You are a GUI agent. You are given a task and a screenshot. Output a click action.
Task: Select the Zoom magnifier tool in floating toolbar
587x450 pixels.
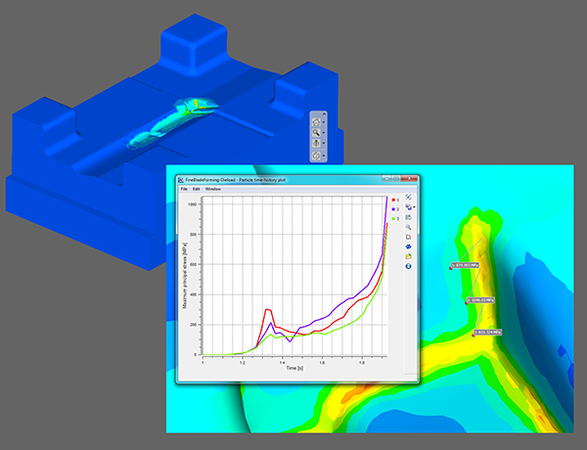pos(316,133)
